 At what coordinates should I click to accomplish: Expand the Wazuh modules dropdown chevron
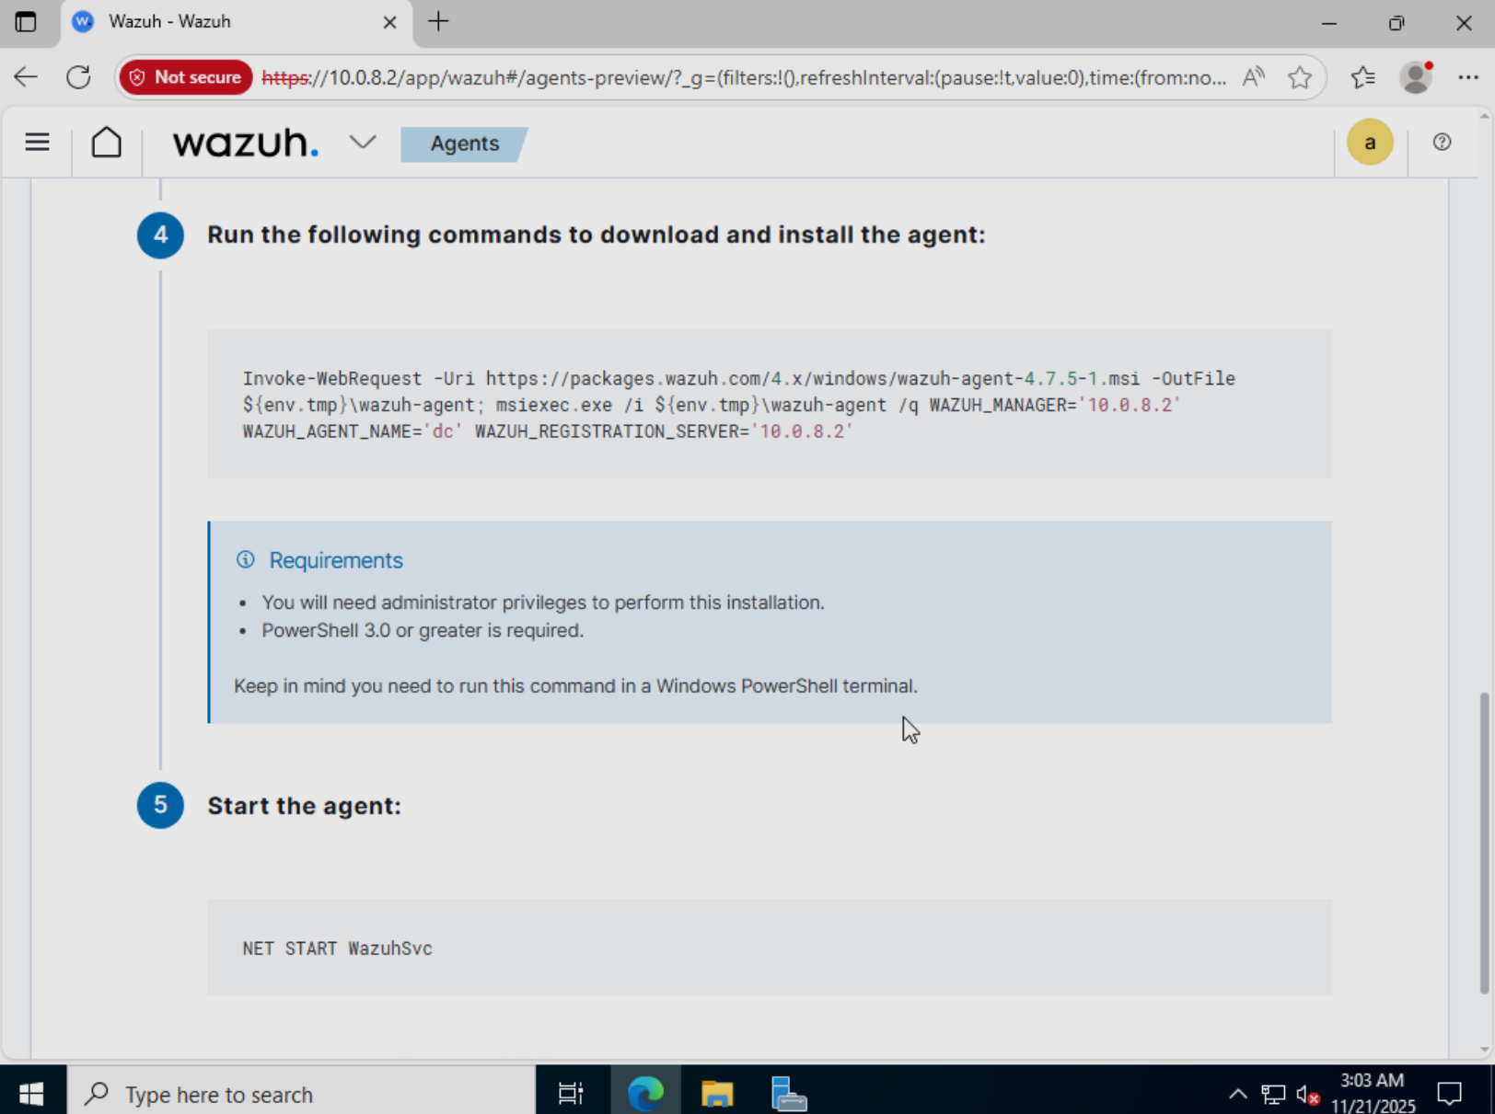click(363, 143)
